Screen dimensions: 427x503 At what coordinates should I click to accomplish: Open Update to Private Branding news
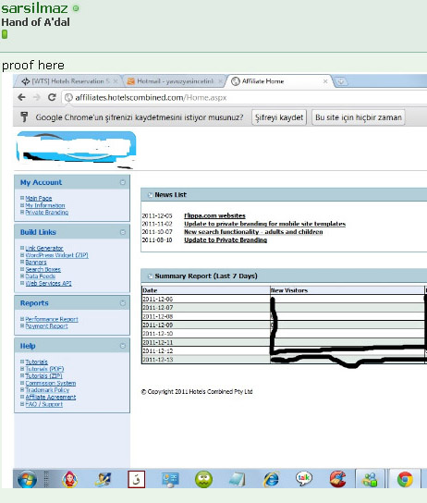tap(226, 240)
